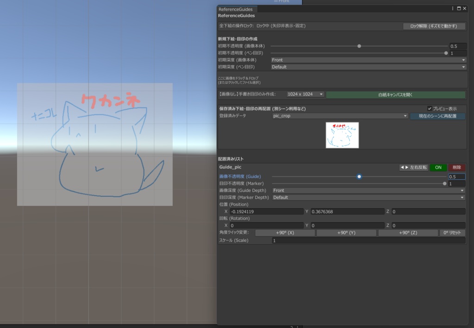Click the スケール (Scale) value field
Viewport: 474px width, 328px height.
coord(368,240)
